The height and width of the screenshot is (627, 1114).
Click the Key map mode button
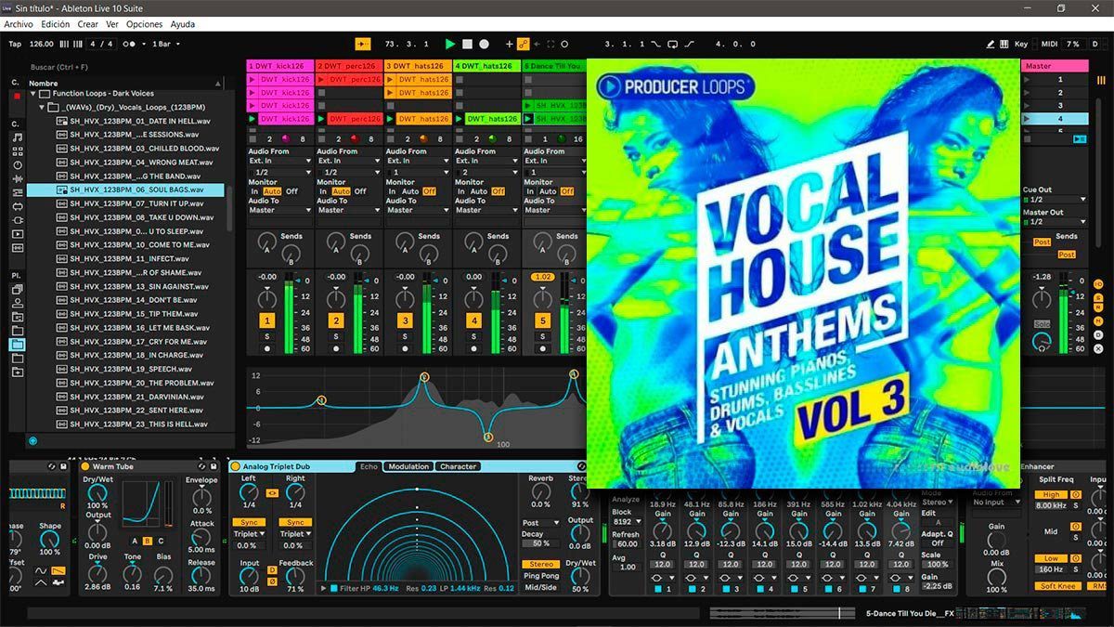click(x=1021, y=44)
